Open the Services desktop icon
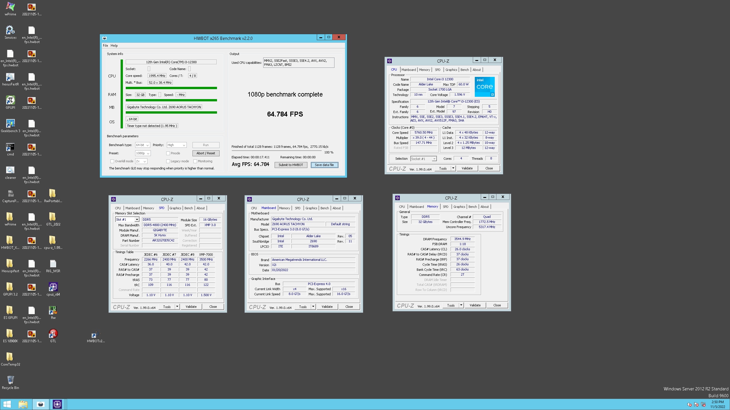Image resolution: width=730 pixels, height=410 pixels. click(x=10, y=32)
